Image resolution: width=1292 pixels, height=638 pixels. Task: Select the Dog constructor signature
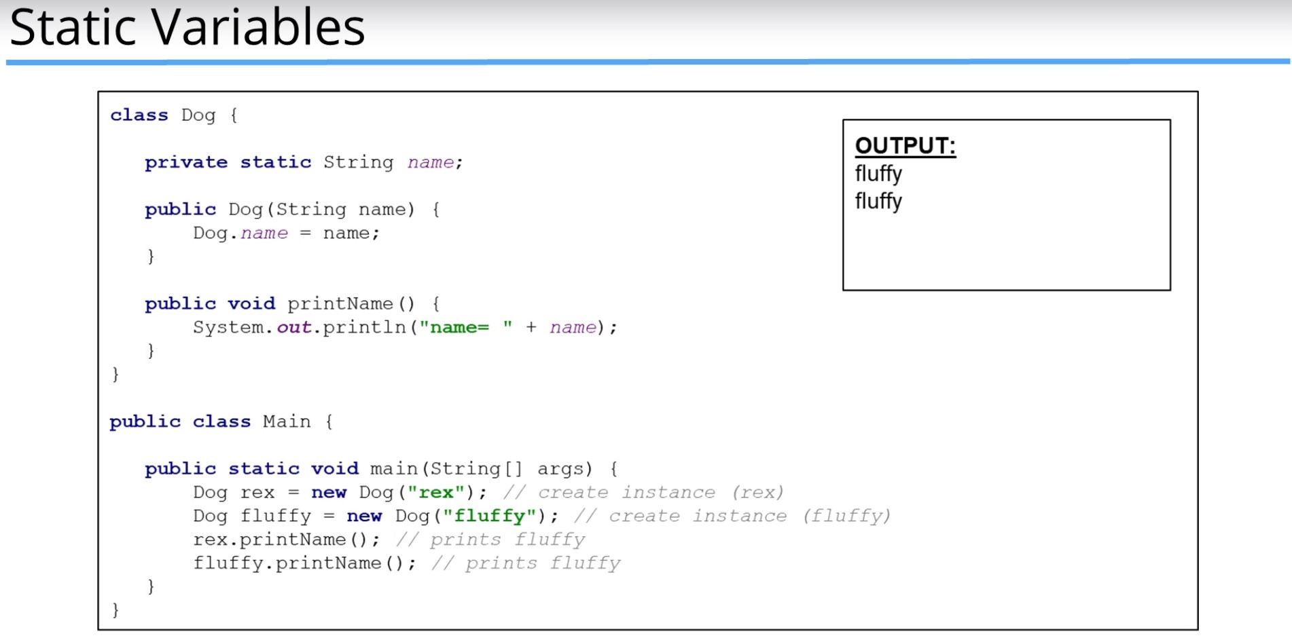point(291,209)
